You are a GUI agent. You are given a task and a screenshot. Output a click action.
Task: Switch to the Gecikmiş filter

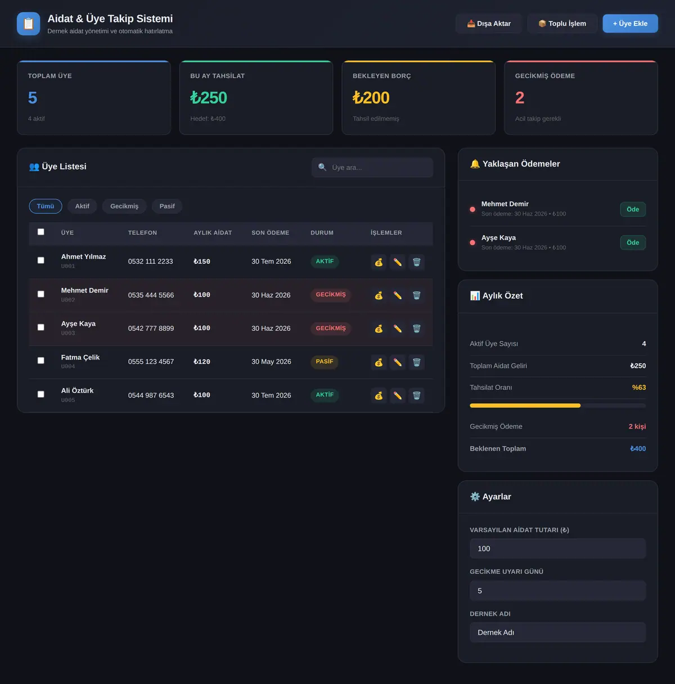pyautogui.click(x=124, y=206)
